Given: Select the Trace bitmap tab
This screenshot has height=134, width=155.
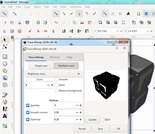Looking at the screenshot, I should 36,57.
